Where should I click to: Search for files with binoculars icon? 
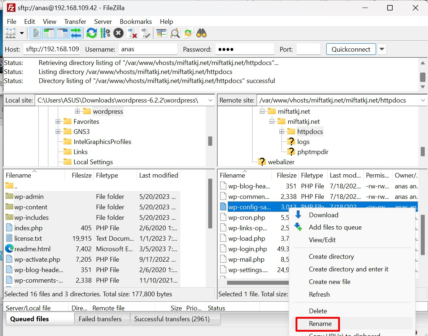[201, 33]
